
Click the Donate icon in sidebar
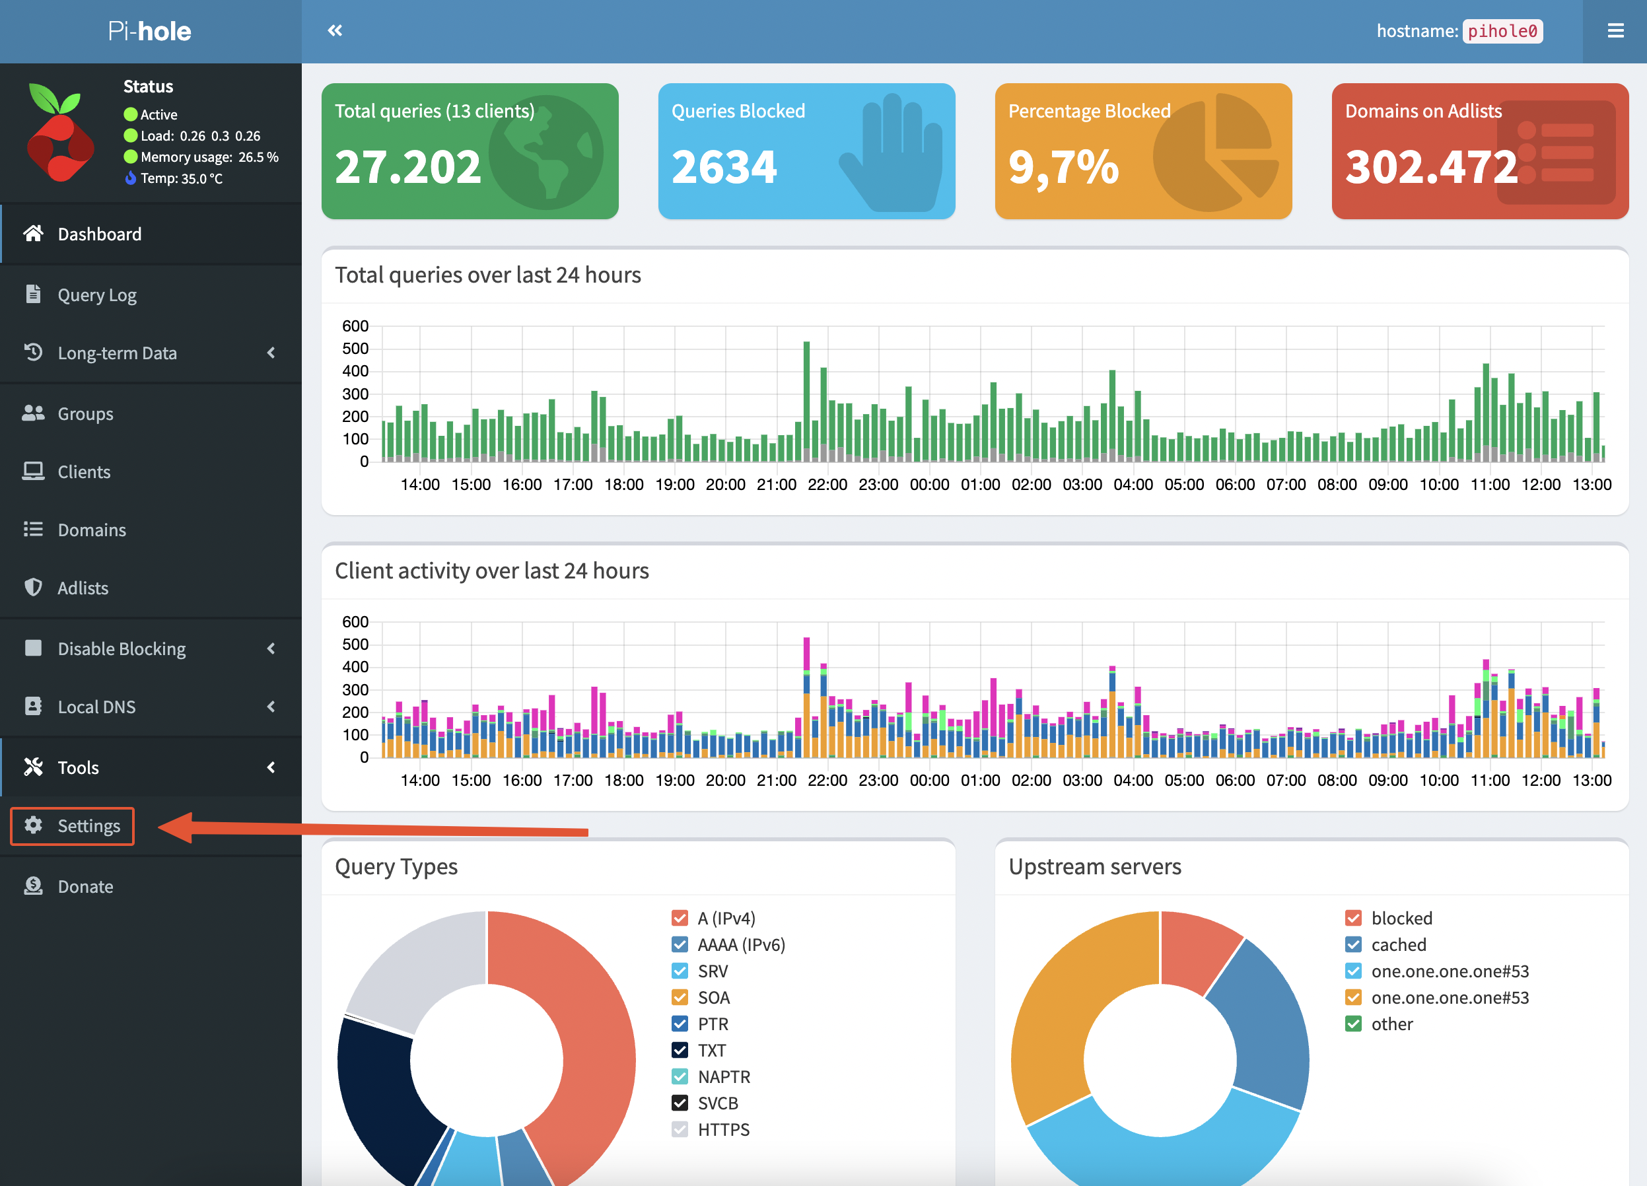click(x=32, y=886)
